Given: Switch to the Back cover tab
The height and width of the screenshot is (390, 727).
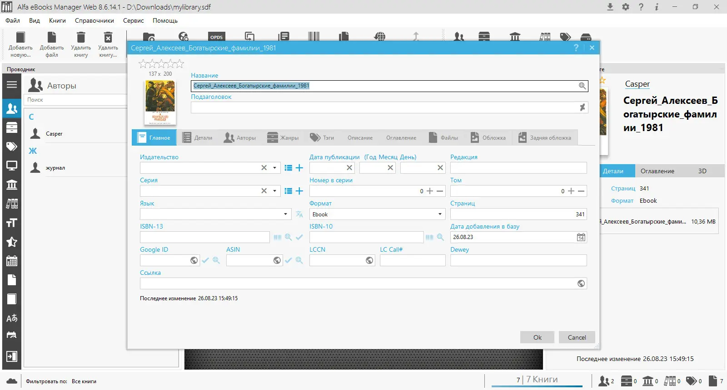Looking at the screenshot, I should click(x=544, y=137).
